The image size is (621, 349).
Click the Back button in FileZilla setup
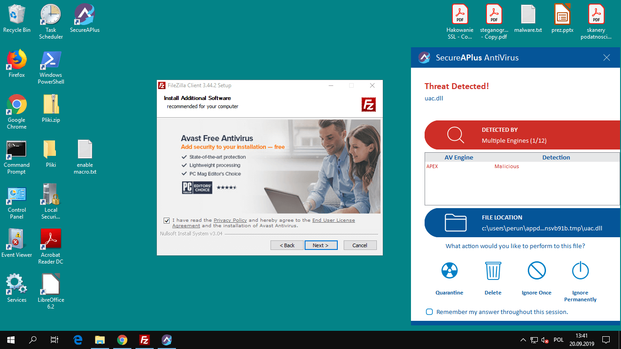coord(287,245)
